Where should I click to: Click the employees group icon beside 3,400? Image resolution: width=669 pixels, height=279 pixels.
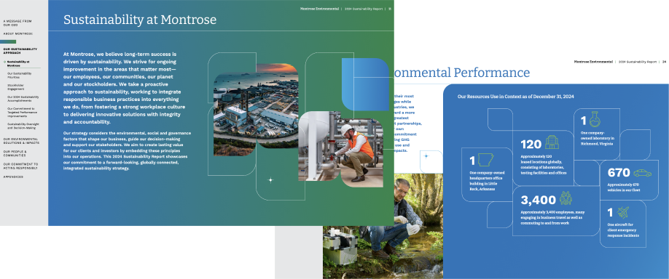click(x=566, y=198)
